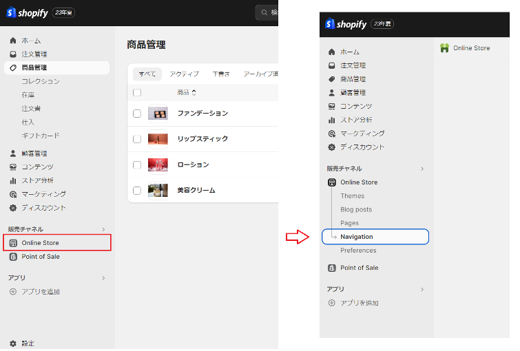Click the Shopify logo in right panel
This screenshot has width=520, height=351.
point(346,24)
